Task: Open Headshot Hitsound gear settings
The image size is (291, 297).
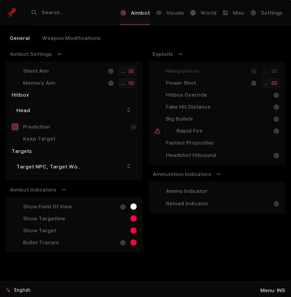Action: point(276,155)
